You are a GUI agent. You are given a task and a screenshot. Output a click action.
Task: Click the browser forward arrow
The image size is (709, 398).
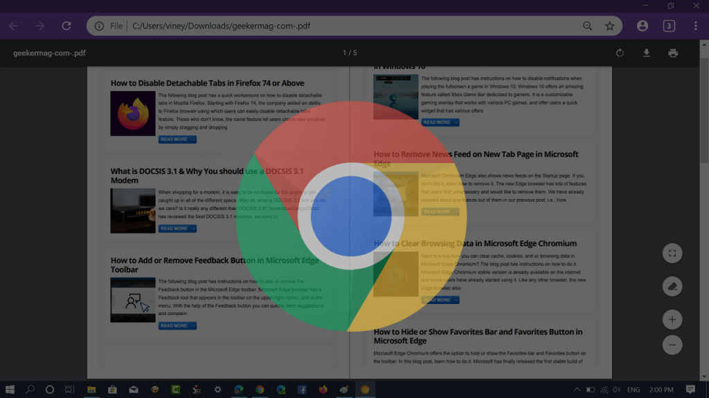click(39, 26)
